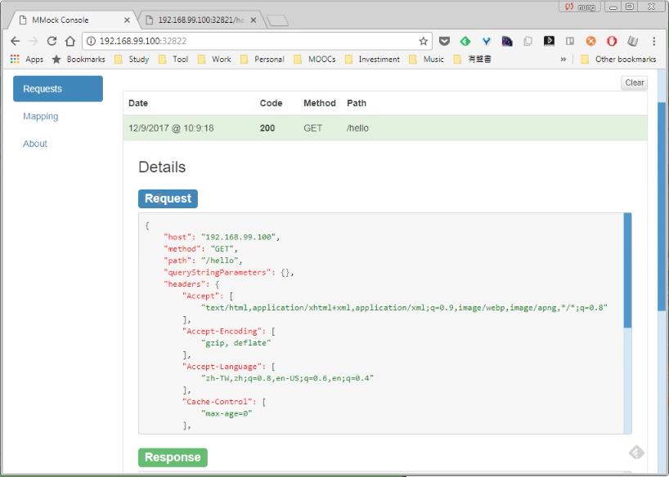Screen dimensions: 669x477
Task: Open the Music bookmarks folder
Action: pyautogui.click(x=427, y=60)
